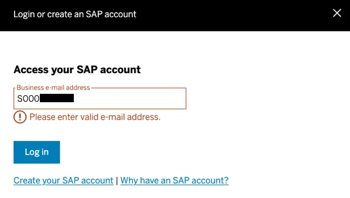Open the Create your SAP account link
This screenshot has width=350, height=198.
click(64, 180)
